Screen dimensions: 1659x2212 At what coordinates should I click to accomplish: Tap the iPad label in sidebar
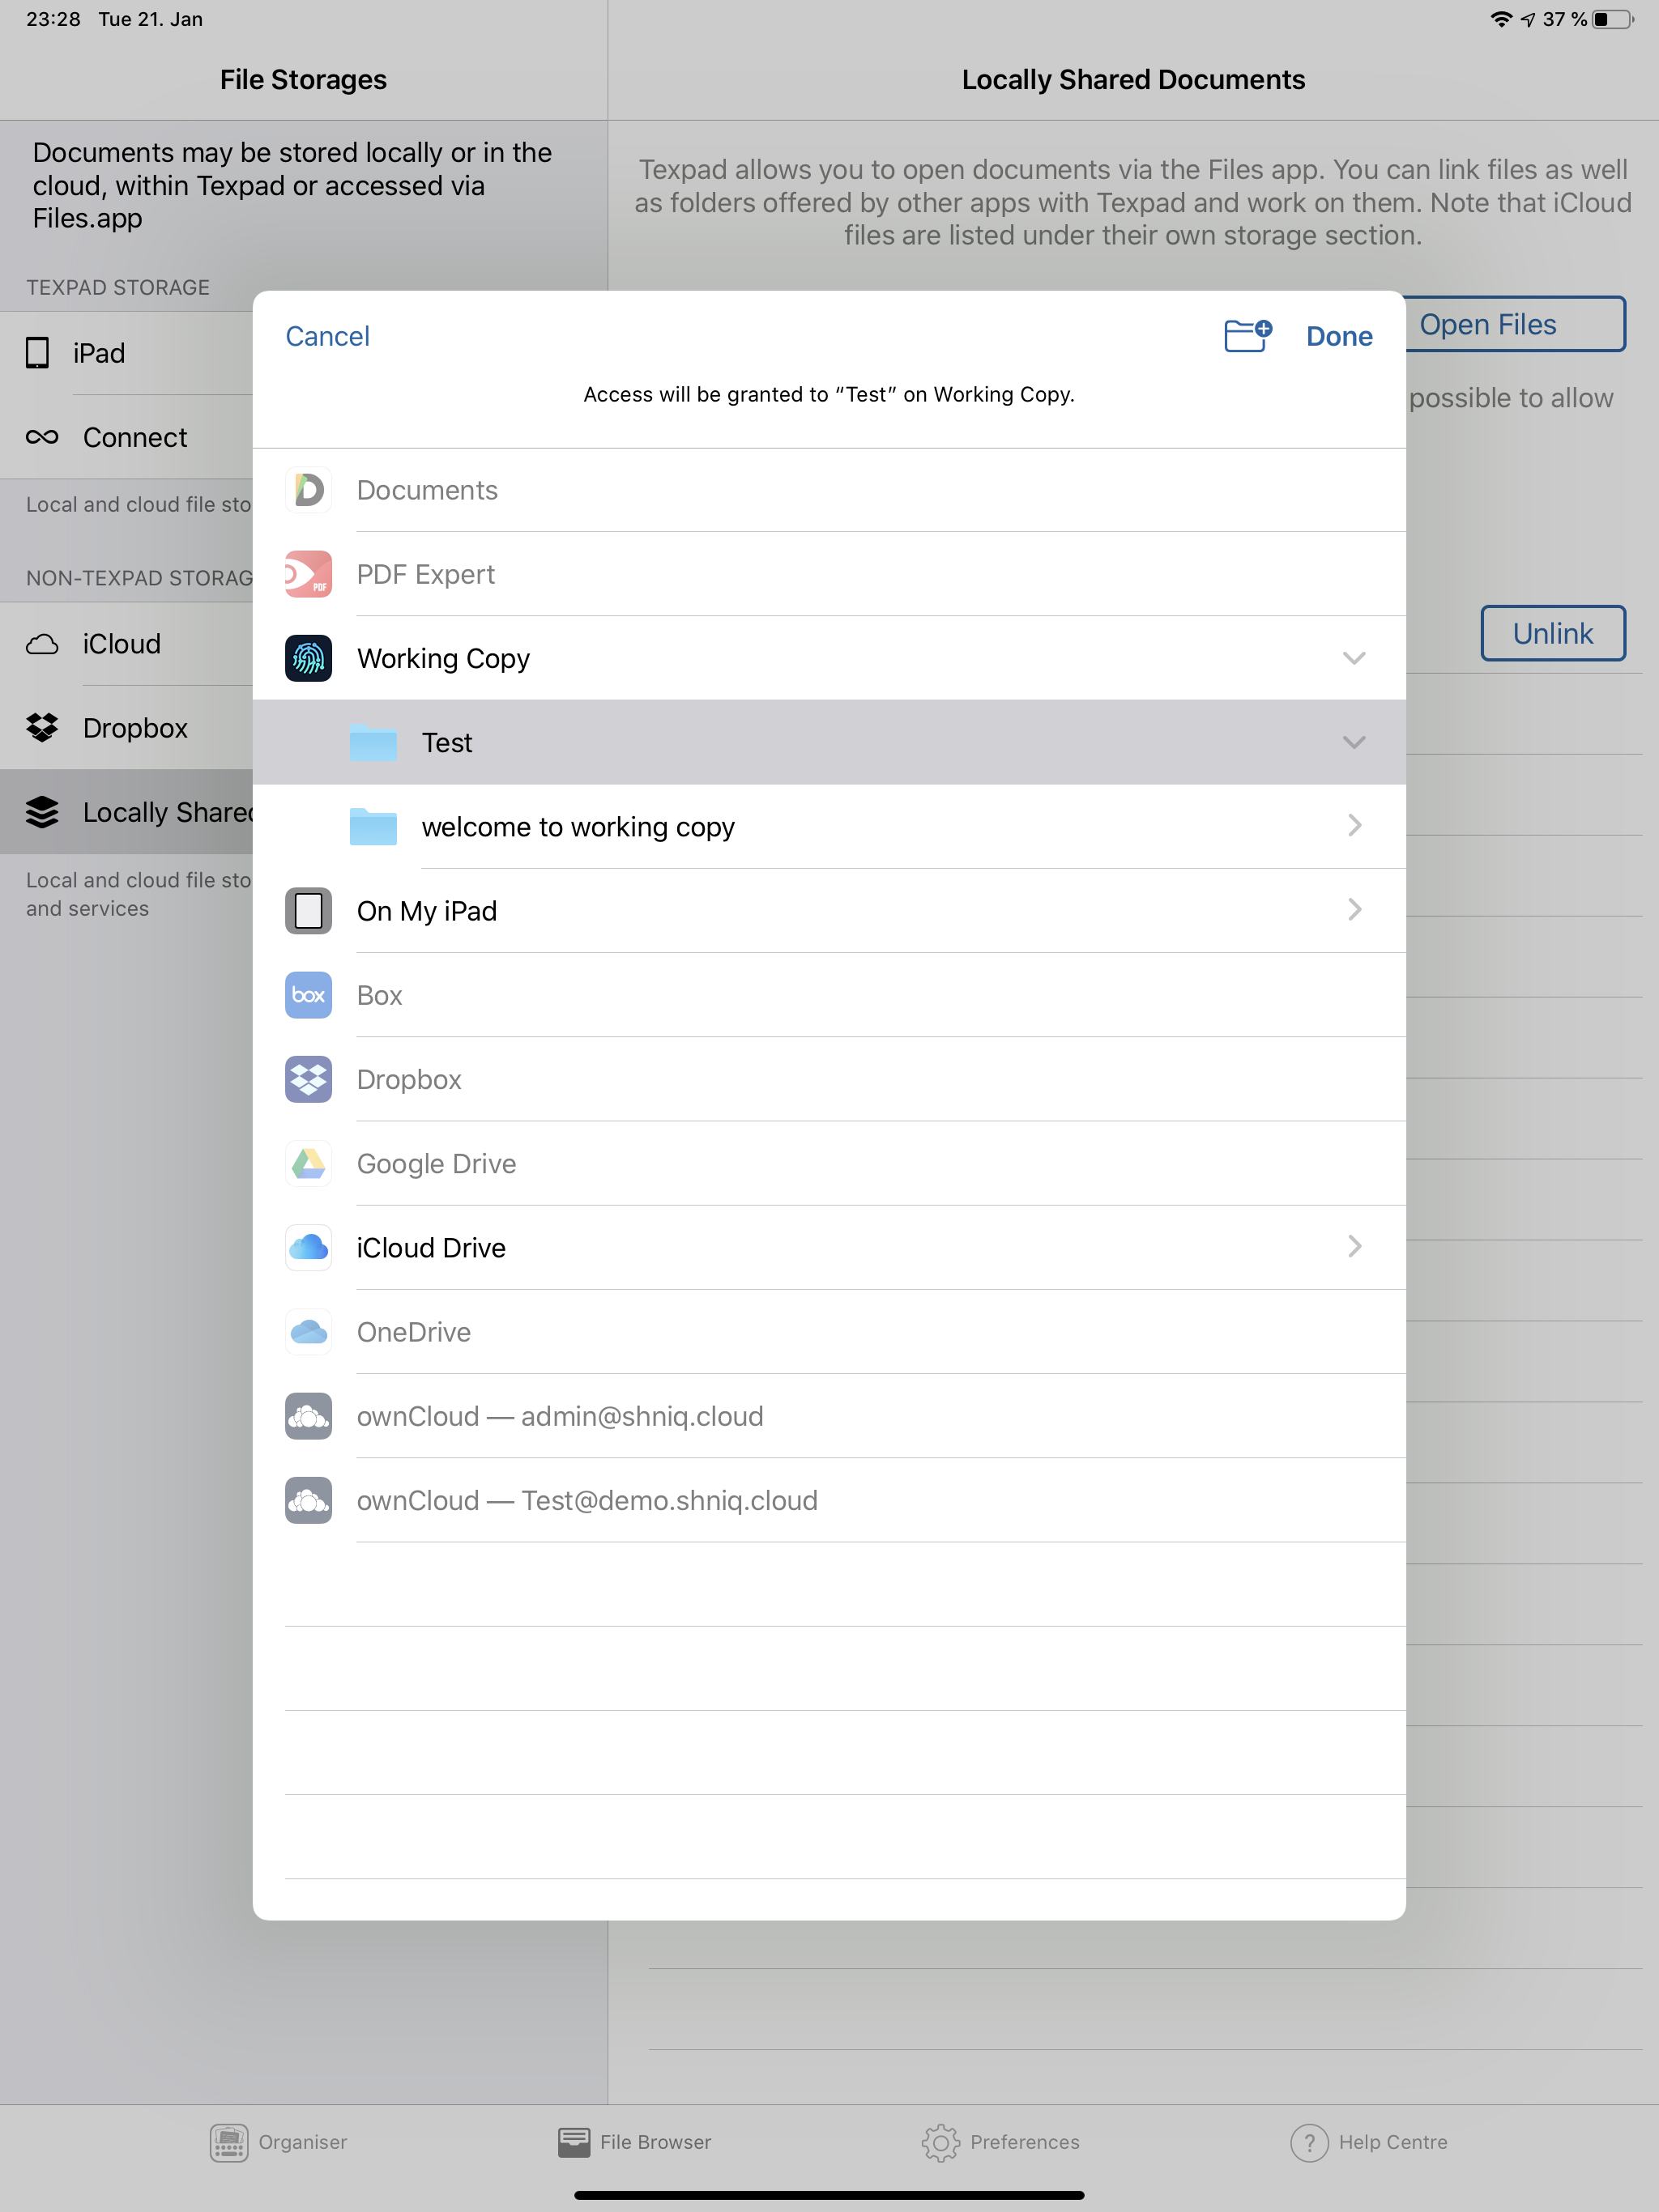[99, 353]
